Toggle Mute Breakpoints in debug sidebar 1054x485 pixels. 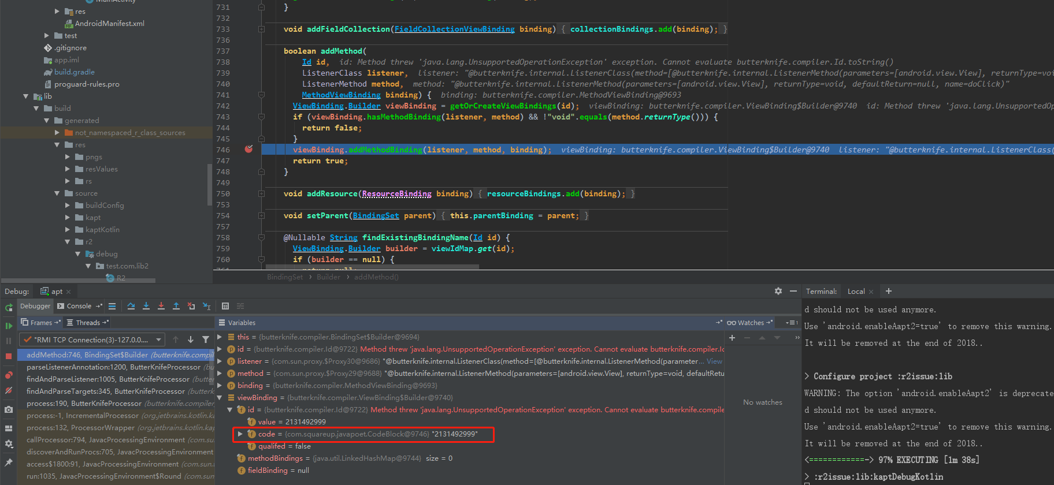coord(9,390)
